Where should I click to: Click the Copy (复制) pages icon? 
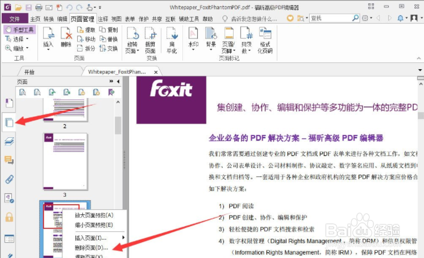tap(109, 29)
